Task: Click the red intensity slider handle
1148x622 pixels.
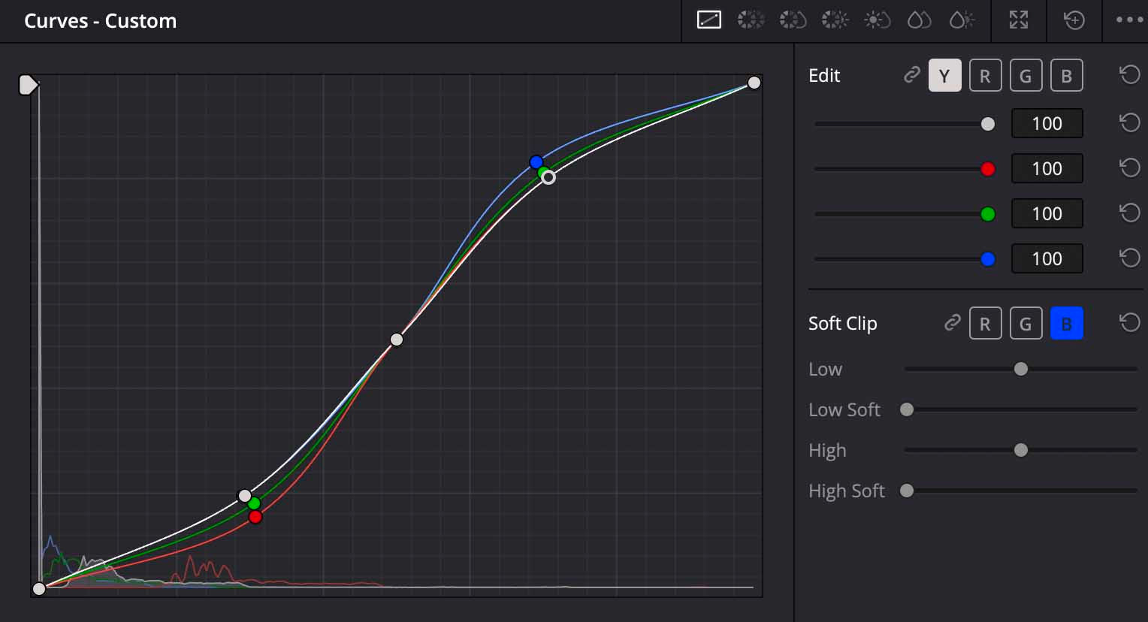Action: [x=988, y=169]
